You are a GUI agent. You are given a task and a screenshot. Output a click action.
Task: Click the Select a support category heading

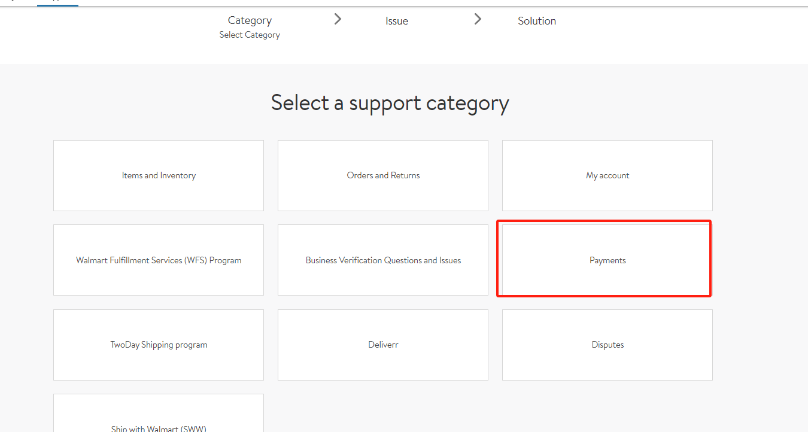pyautogui.click(x=390, y=103)
